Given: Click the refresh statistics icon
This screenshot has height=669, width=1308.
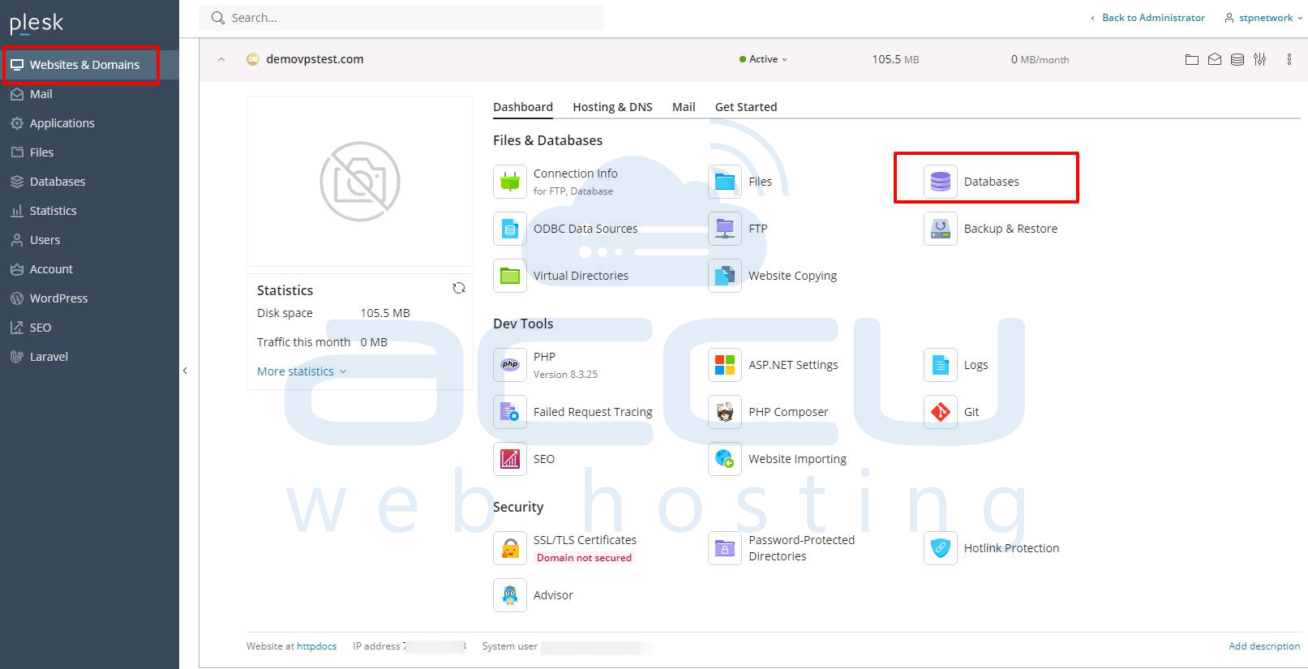Looking at the screenshot, I should [x=459, y=288].
